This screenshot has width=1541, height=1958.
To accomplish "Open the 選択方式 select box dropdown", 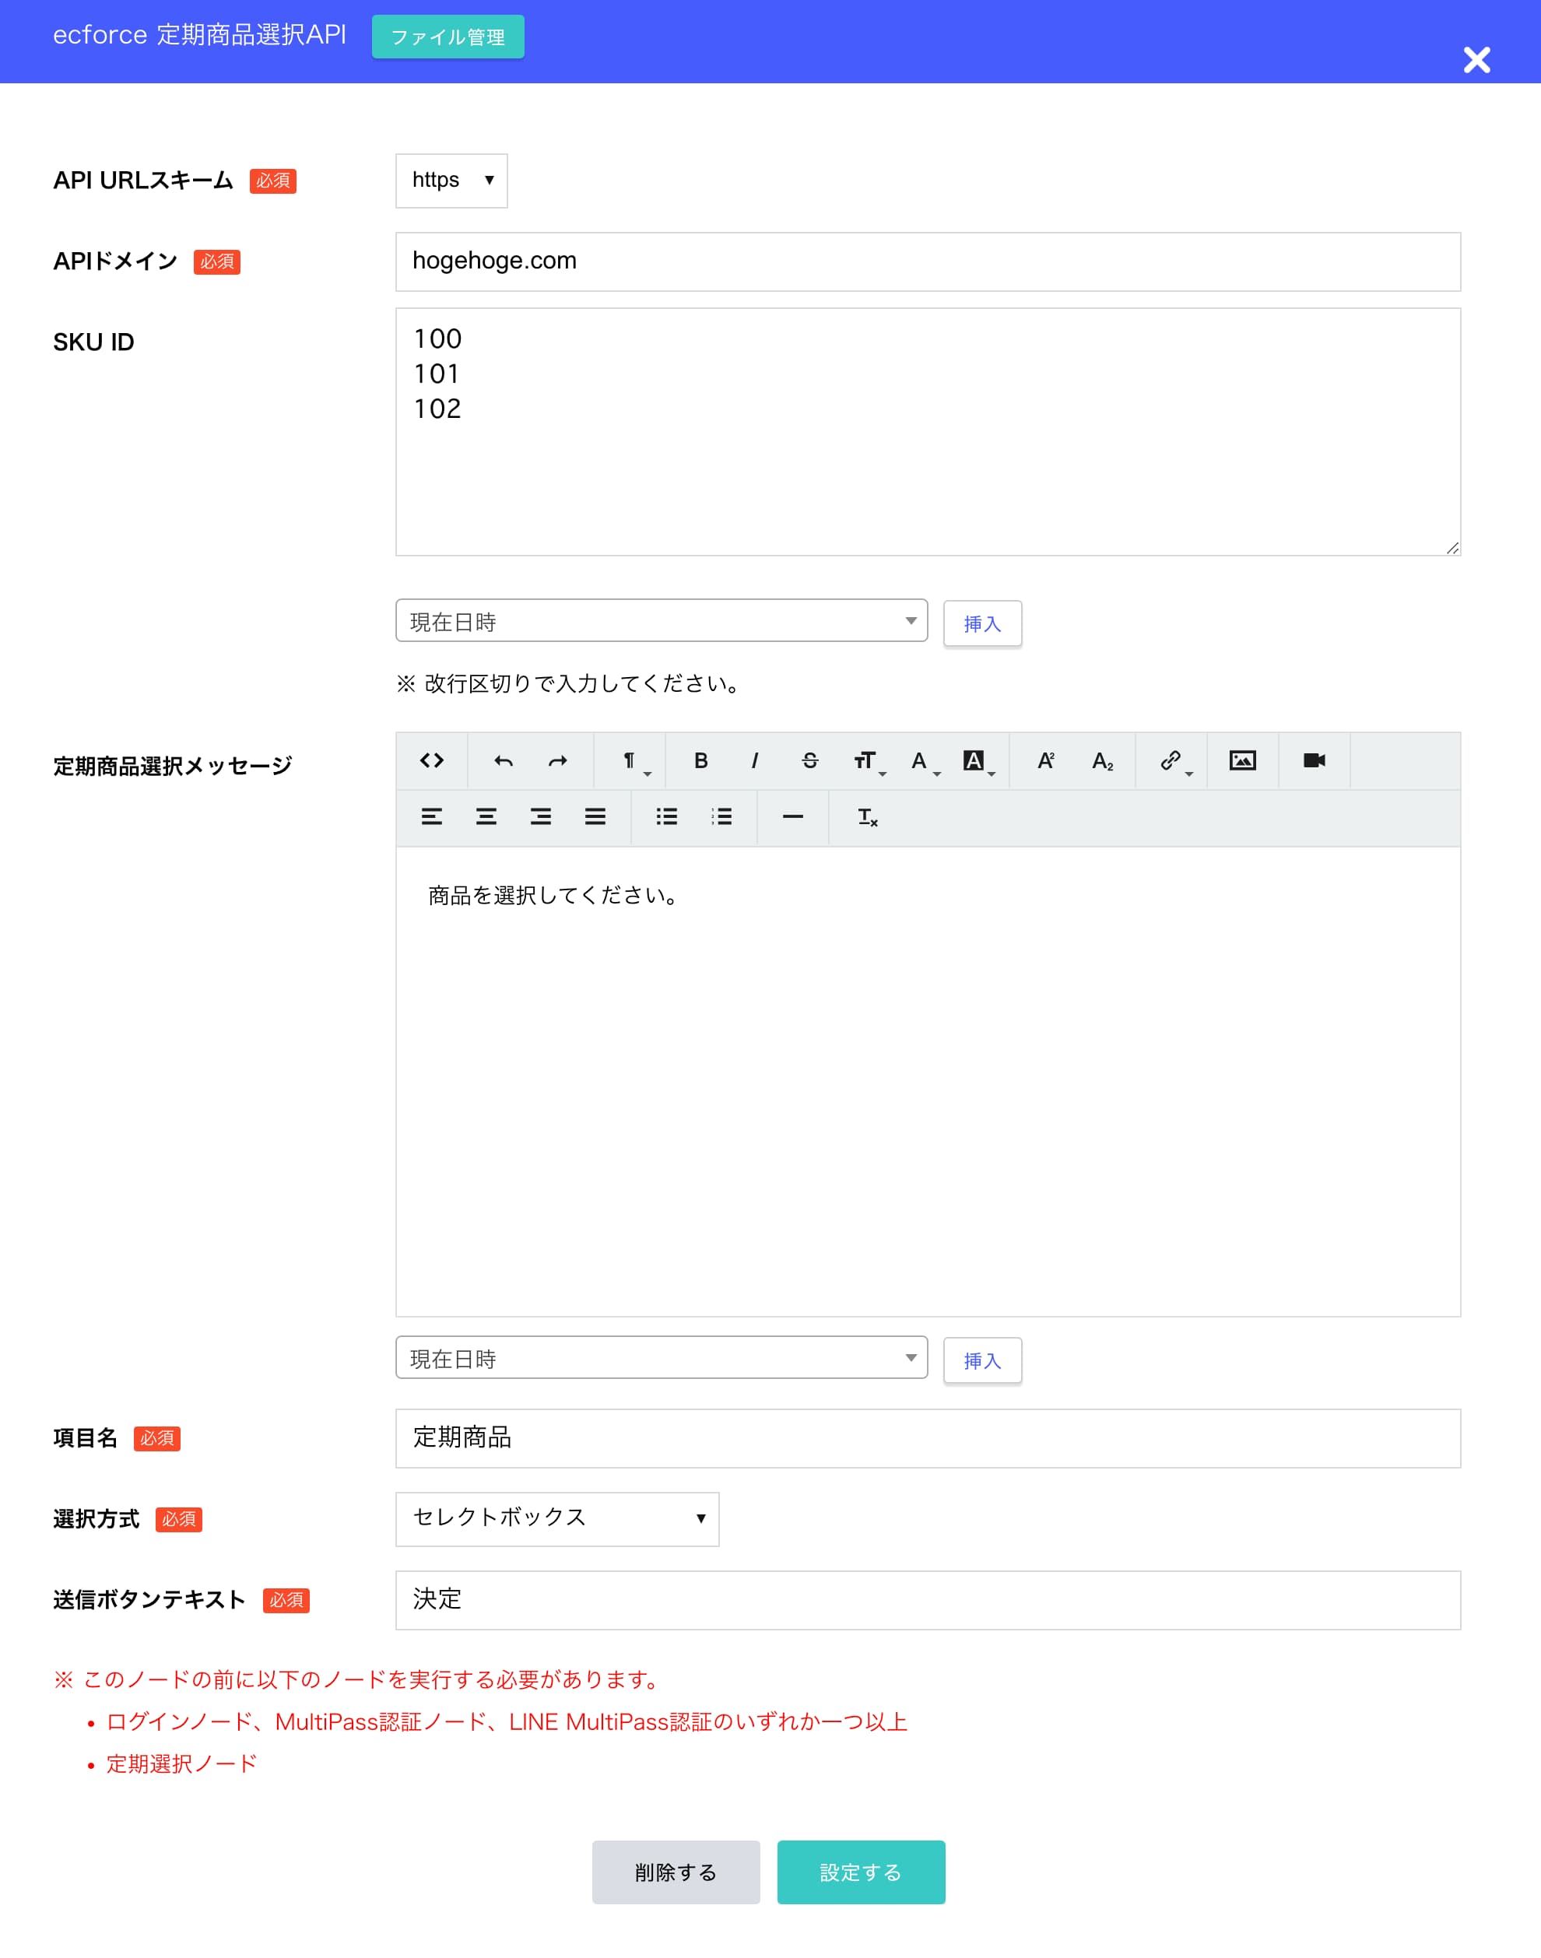I will (556, 1519).
